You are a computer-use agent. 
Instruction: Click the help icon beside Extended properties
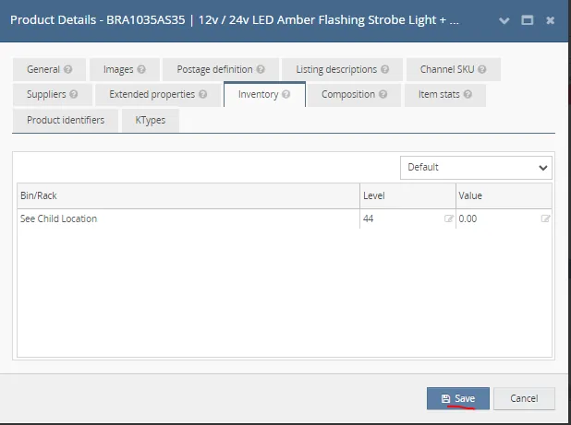(203, 94)
